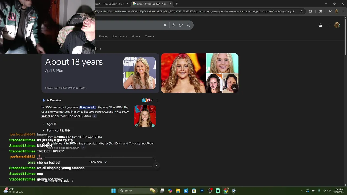The width and height of the screenshot is (347, 195).
Task: Open the Chrome profile avatar in the toolbar
Action: coord(336,11)
